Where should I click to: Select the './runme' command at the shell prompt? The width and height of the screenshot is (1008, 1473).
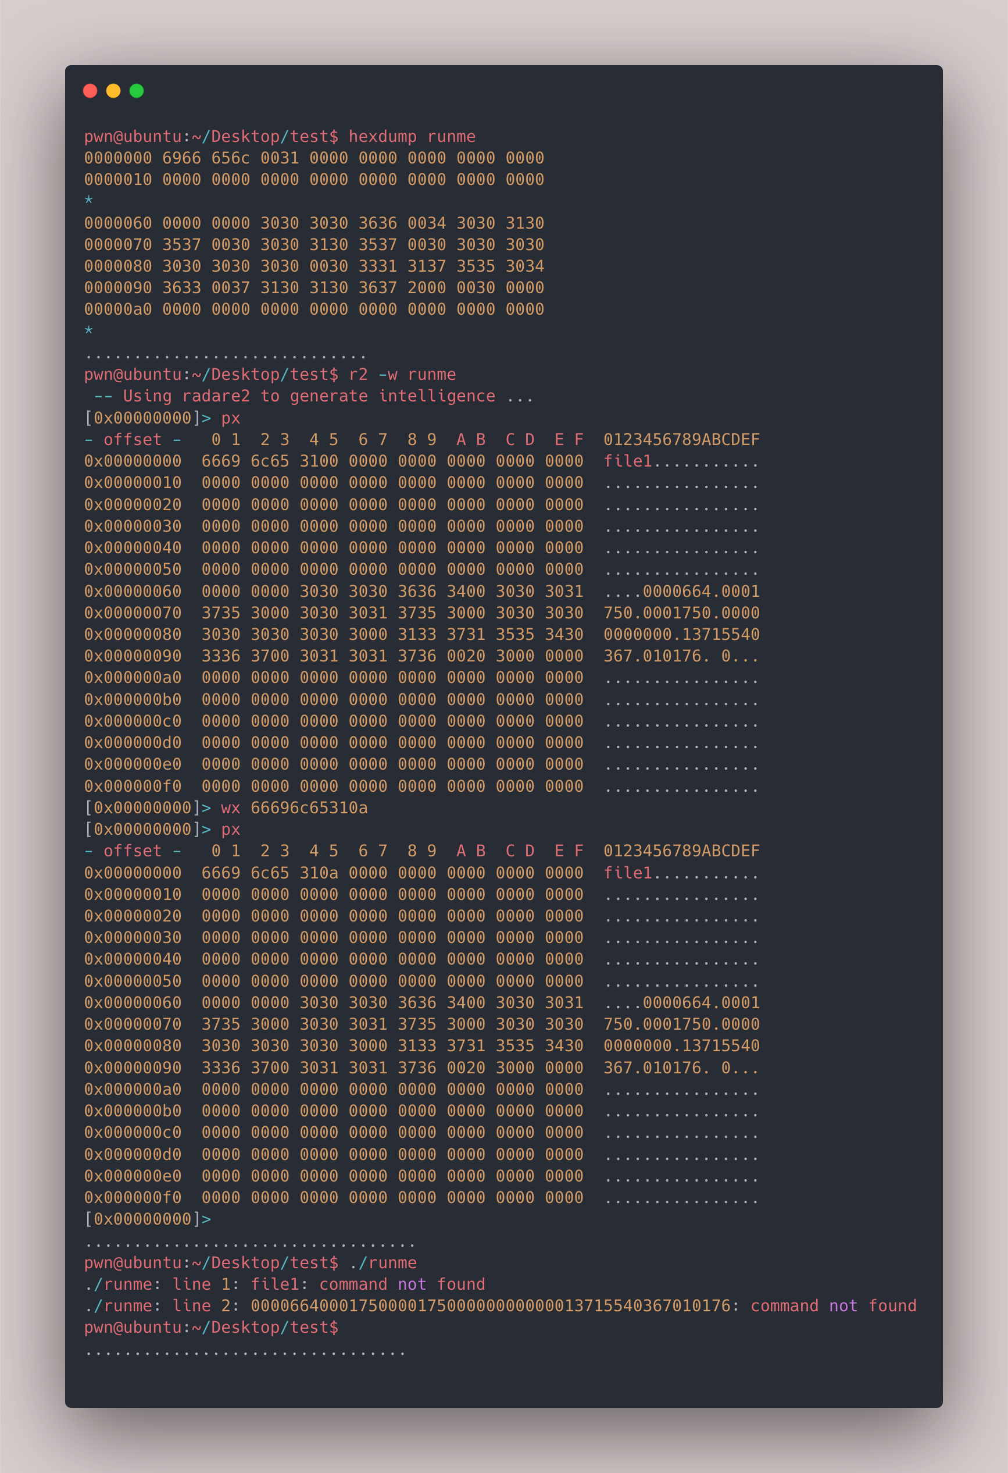[383, 1262]
